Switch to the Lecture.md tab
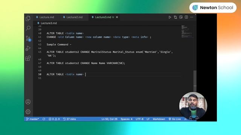 pyautogui.click(x=45, y=17)
